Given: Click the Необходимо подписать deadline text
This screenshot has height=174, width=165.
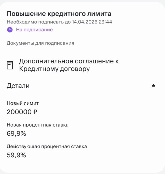Looking at the screenshot, I should click(x=59, y=22).
